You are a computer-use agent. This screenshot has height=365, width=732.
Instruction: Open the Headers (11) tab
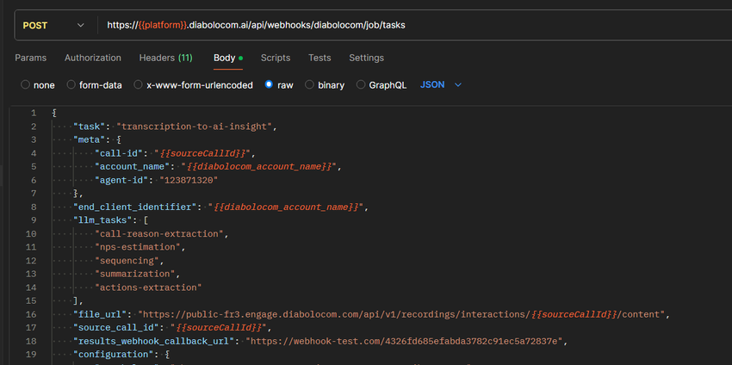click(x=165, y=58)
